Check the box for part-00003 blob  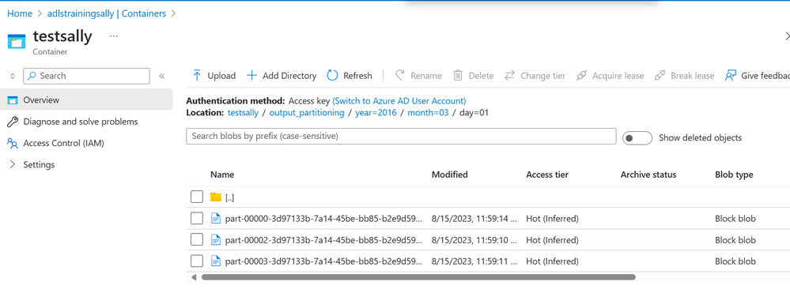(x=197, y=261)
